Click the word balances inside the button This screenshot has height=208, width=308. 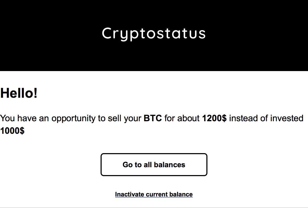169,165
